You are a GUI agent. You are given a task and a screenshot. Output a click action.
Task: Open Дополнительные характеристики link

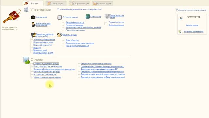point(80,43)
